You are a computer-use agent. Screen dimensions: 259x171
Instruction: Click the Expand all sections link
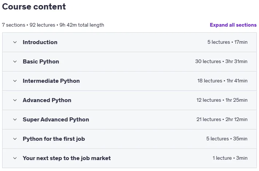point(233,25)
